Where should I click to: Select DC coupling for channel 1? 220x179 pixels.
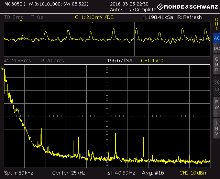[x=216, y=49]
